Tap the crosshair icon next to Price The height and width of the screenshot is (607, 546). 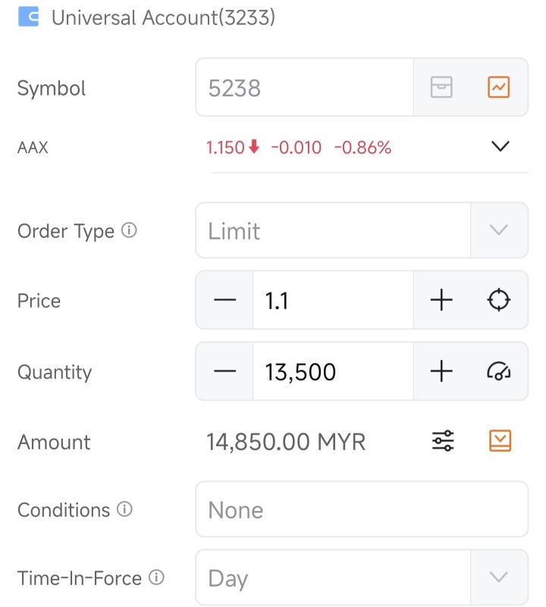(x=499, y=299)
